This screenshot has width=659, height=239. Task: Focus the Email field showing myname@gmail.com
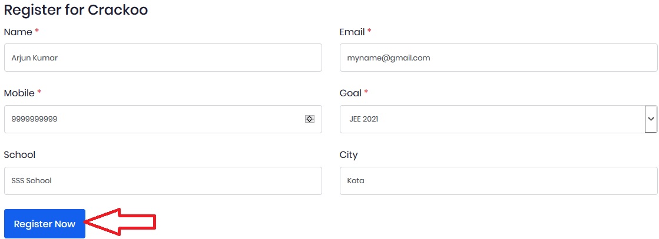(x=498, y=58)
